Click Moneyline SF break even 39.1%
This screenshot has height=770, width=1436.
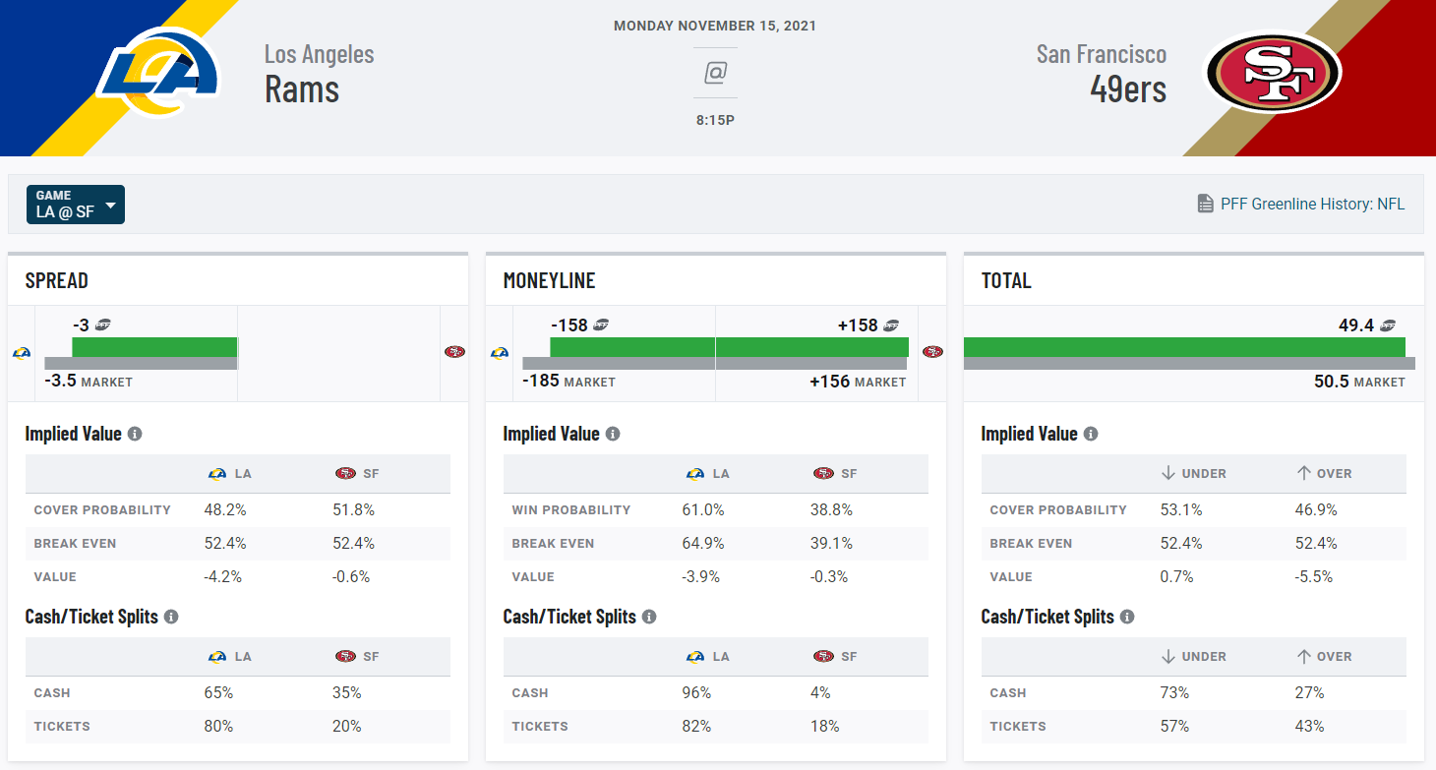[831, 543]
